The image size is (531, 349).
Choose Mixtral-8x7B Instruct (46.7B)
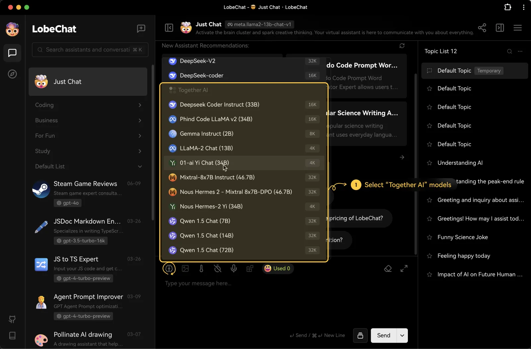click(244, 177)
